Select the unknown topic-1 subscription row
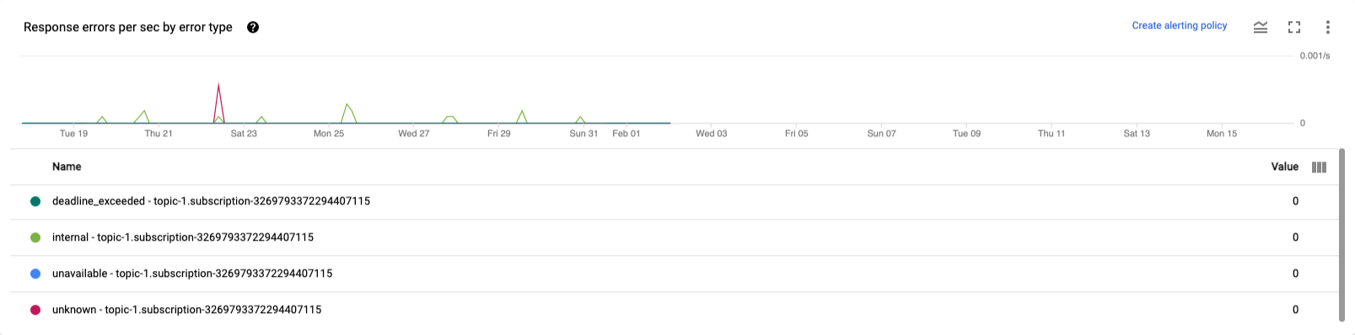 click(x=673, y=310)
